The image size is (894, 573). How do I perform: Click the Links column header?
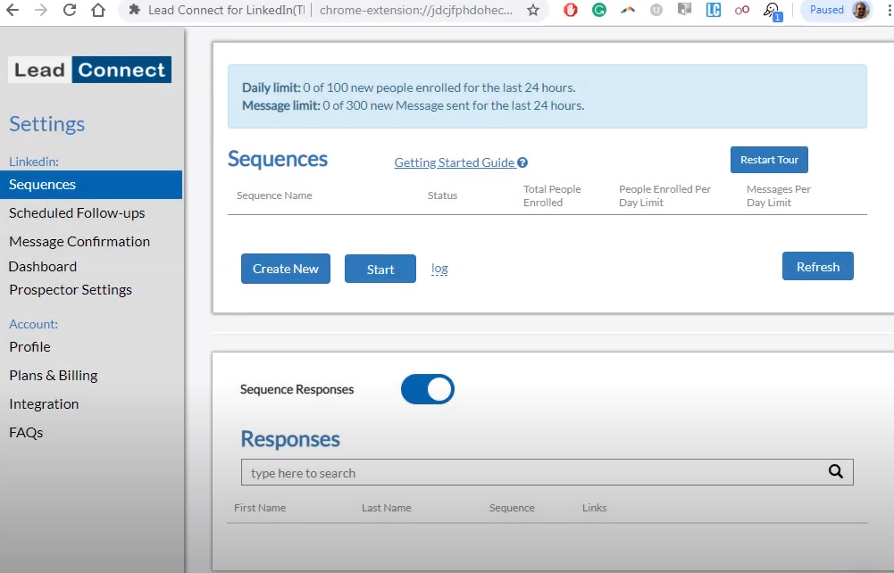tap(594, 508)
